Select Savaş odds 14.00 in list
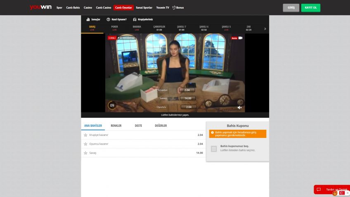Image resolution: width=350 pixels, height=197 pixels. (x=199, y=153)
